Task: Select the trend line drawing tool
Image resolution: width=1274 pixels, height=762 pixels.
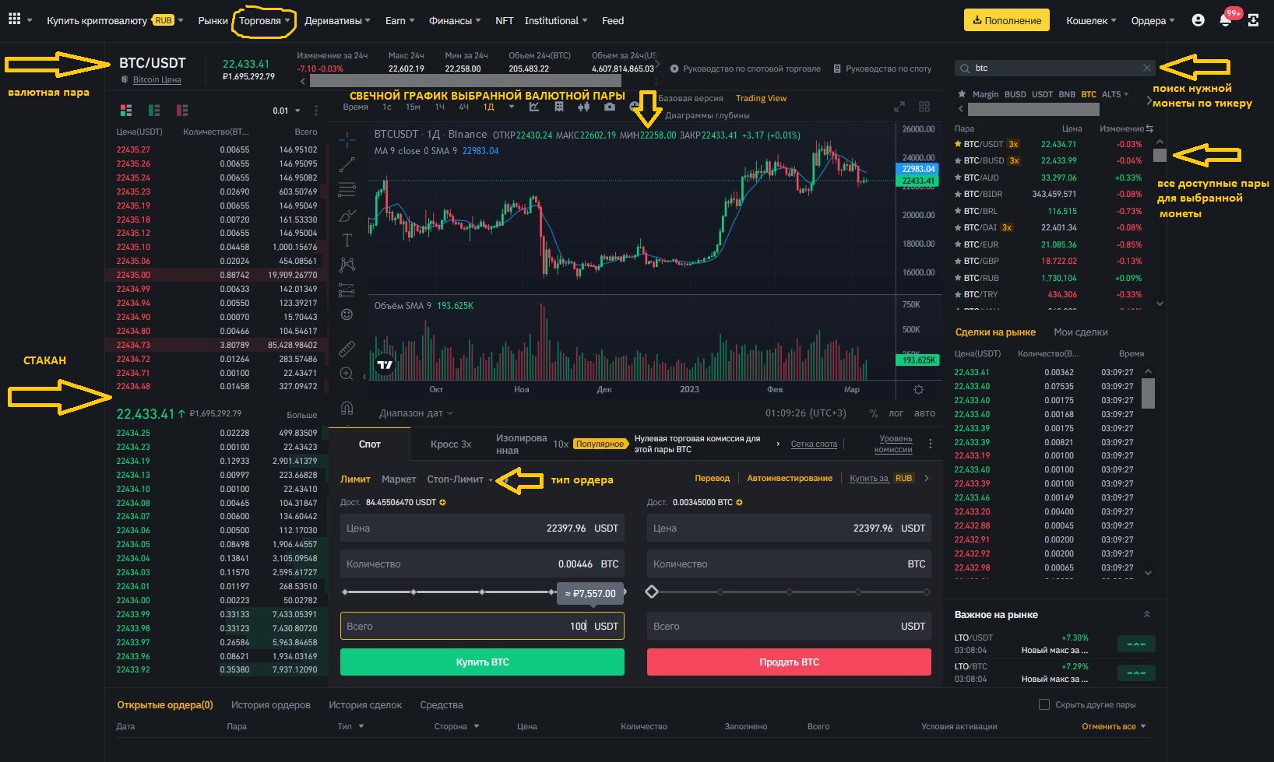Action: pyautogui.click(x=347, y=164)
